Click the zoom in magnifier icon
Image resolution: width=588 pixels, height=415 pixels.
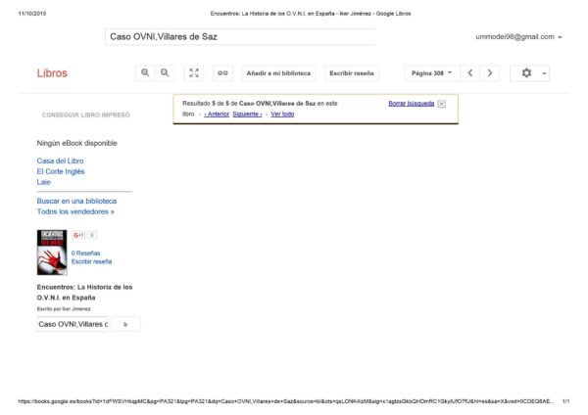(x=145, y=72)
